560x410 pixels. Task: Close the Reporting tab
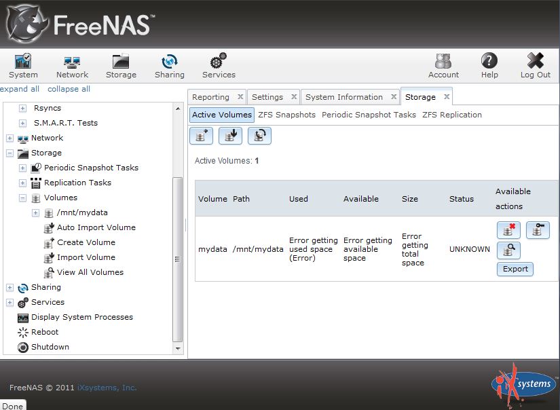point(240,97)
